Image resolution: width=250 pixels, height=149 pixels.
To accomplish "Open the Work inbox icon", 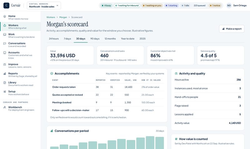I will (x=5, y=34).
